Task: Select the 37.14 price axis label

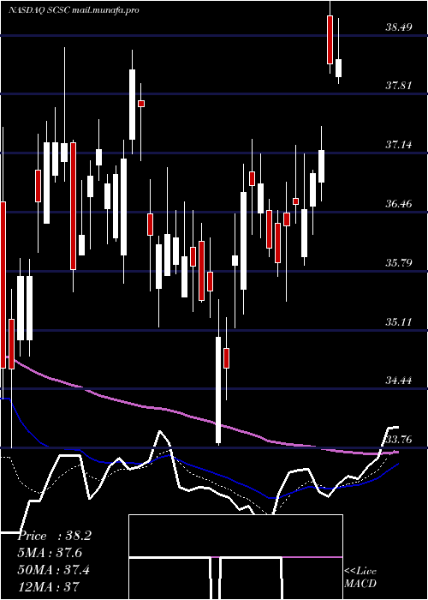Action: [399, 145]
